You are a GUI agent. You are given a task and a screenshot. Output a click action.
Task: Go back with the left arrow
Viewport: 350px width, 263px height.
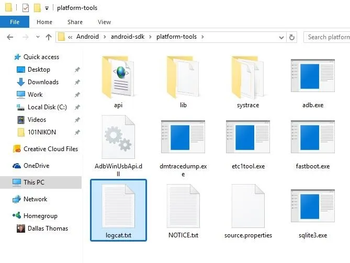[x=10, y=37]
